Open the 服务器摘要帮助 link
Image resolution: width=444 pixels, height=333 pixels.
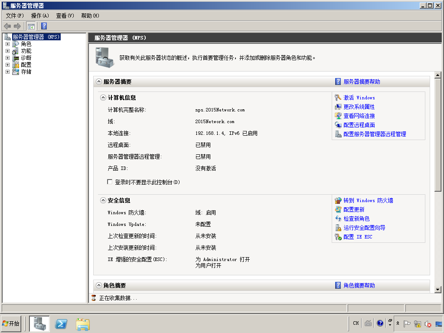(x=362, y=82)
